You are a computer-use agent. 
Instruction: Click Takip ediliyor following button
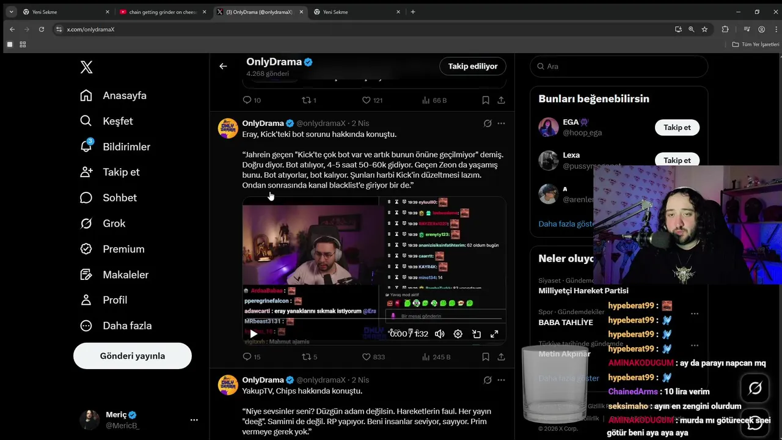tap(473, 66)
